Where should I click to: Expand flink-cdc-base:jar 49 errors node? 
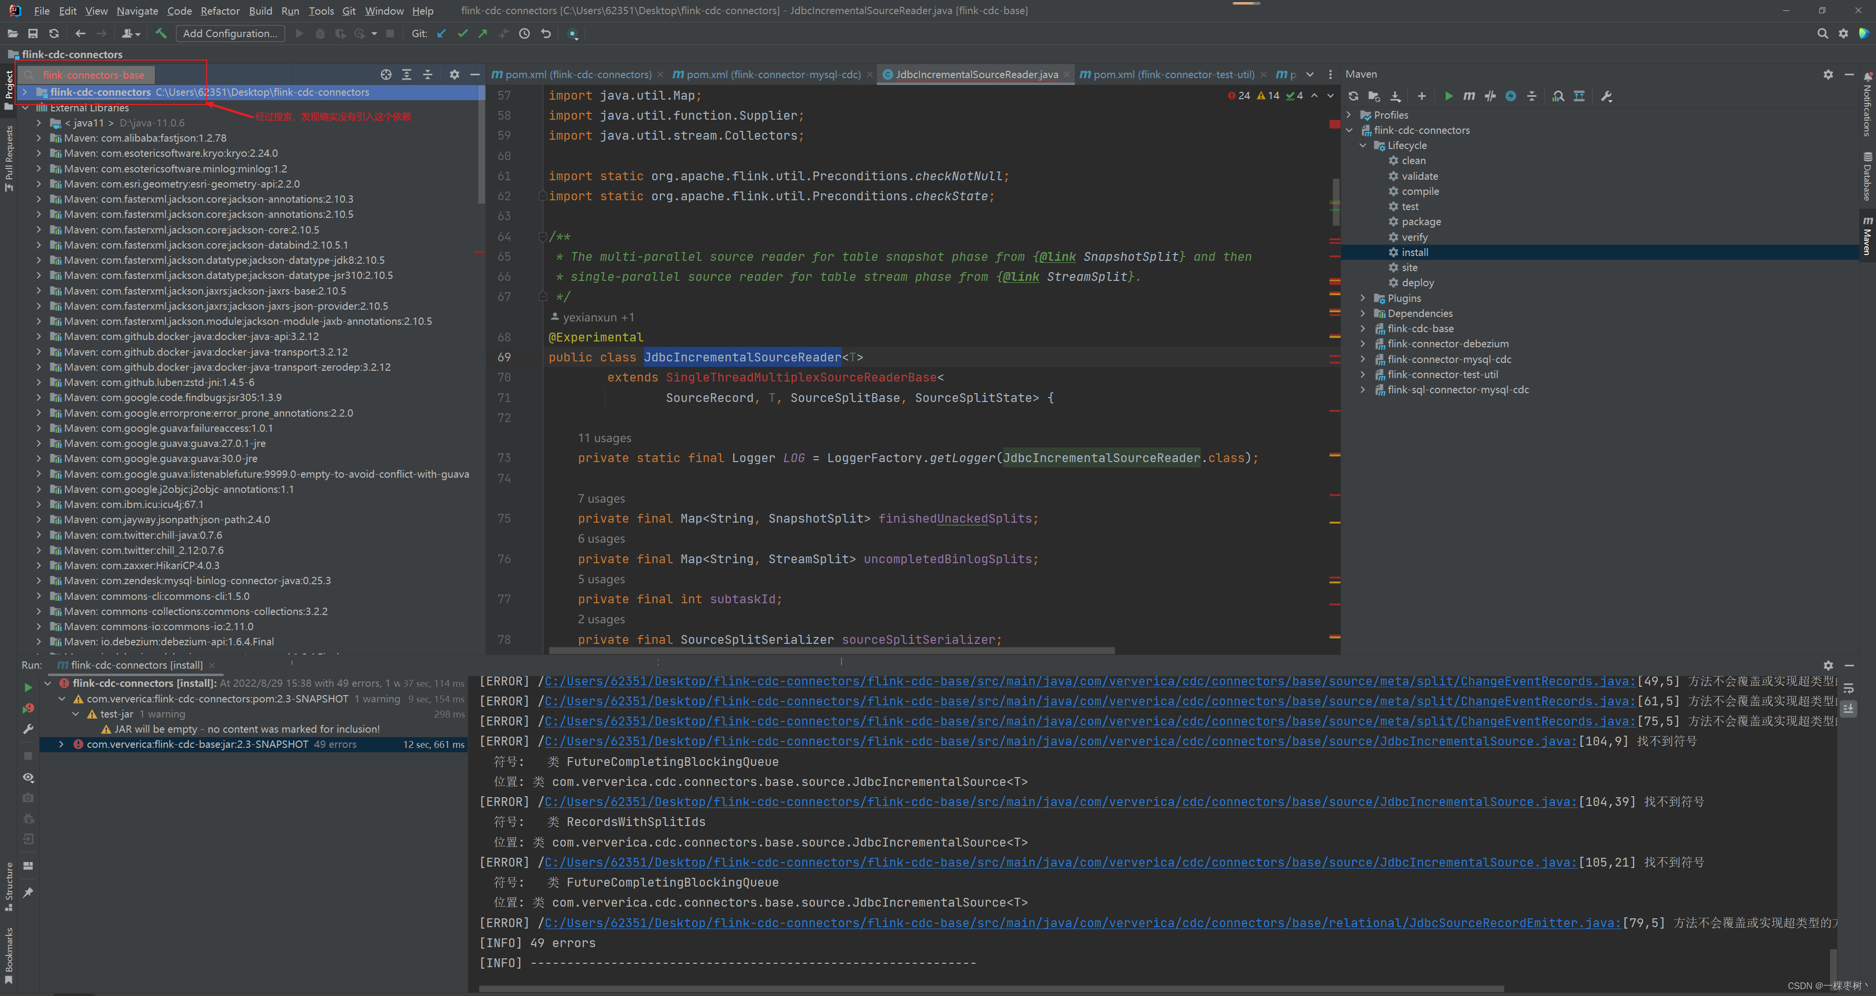[x=61, y=744]
